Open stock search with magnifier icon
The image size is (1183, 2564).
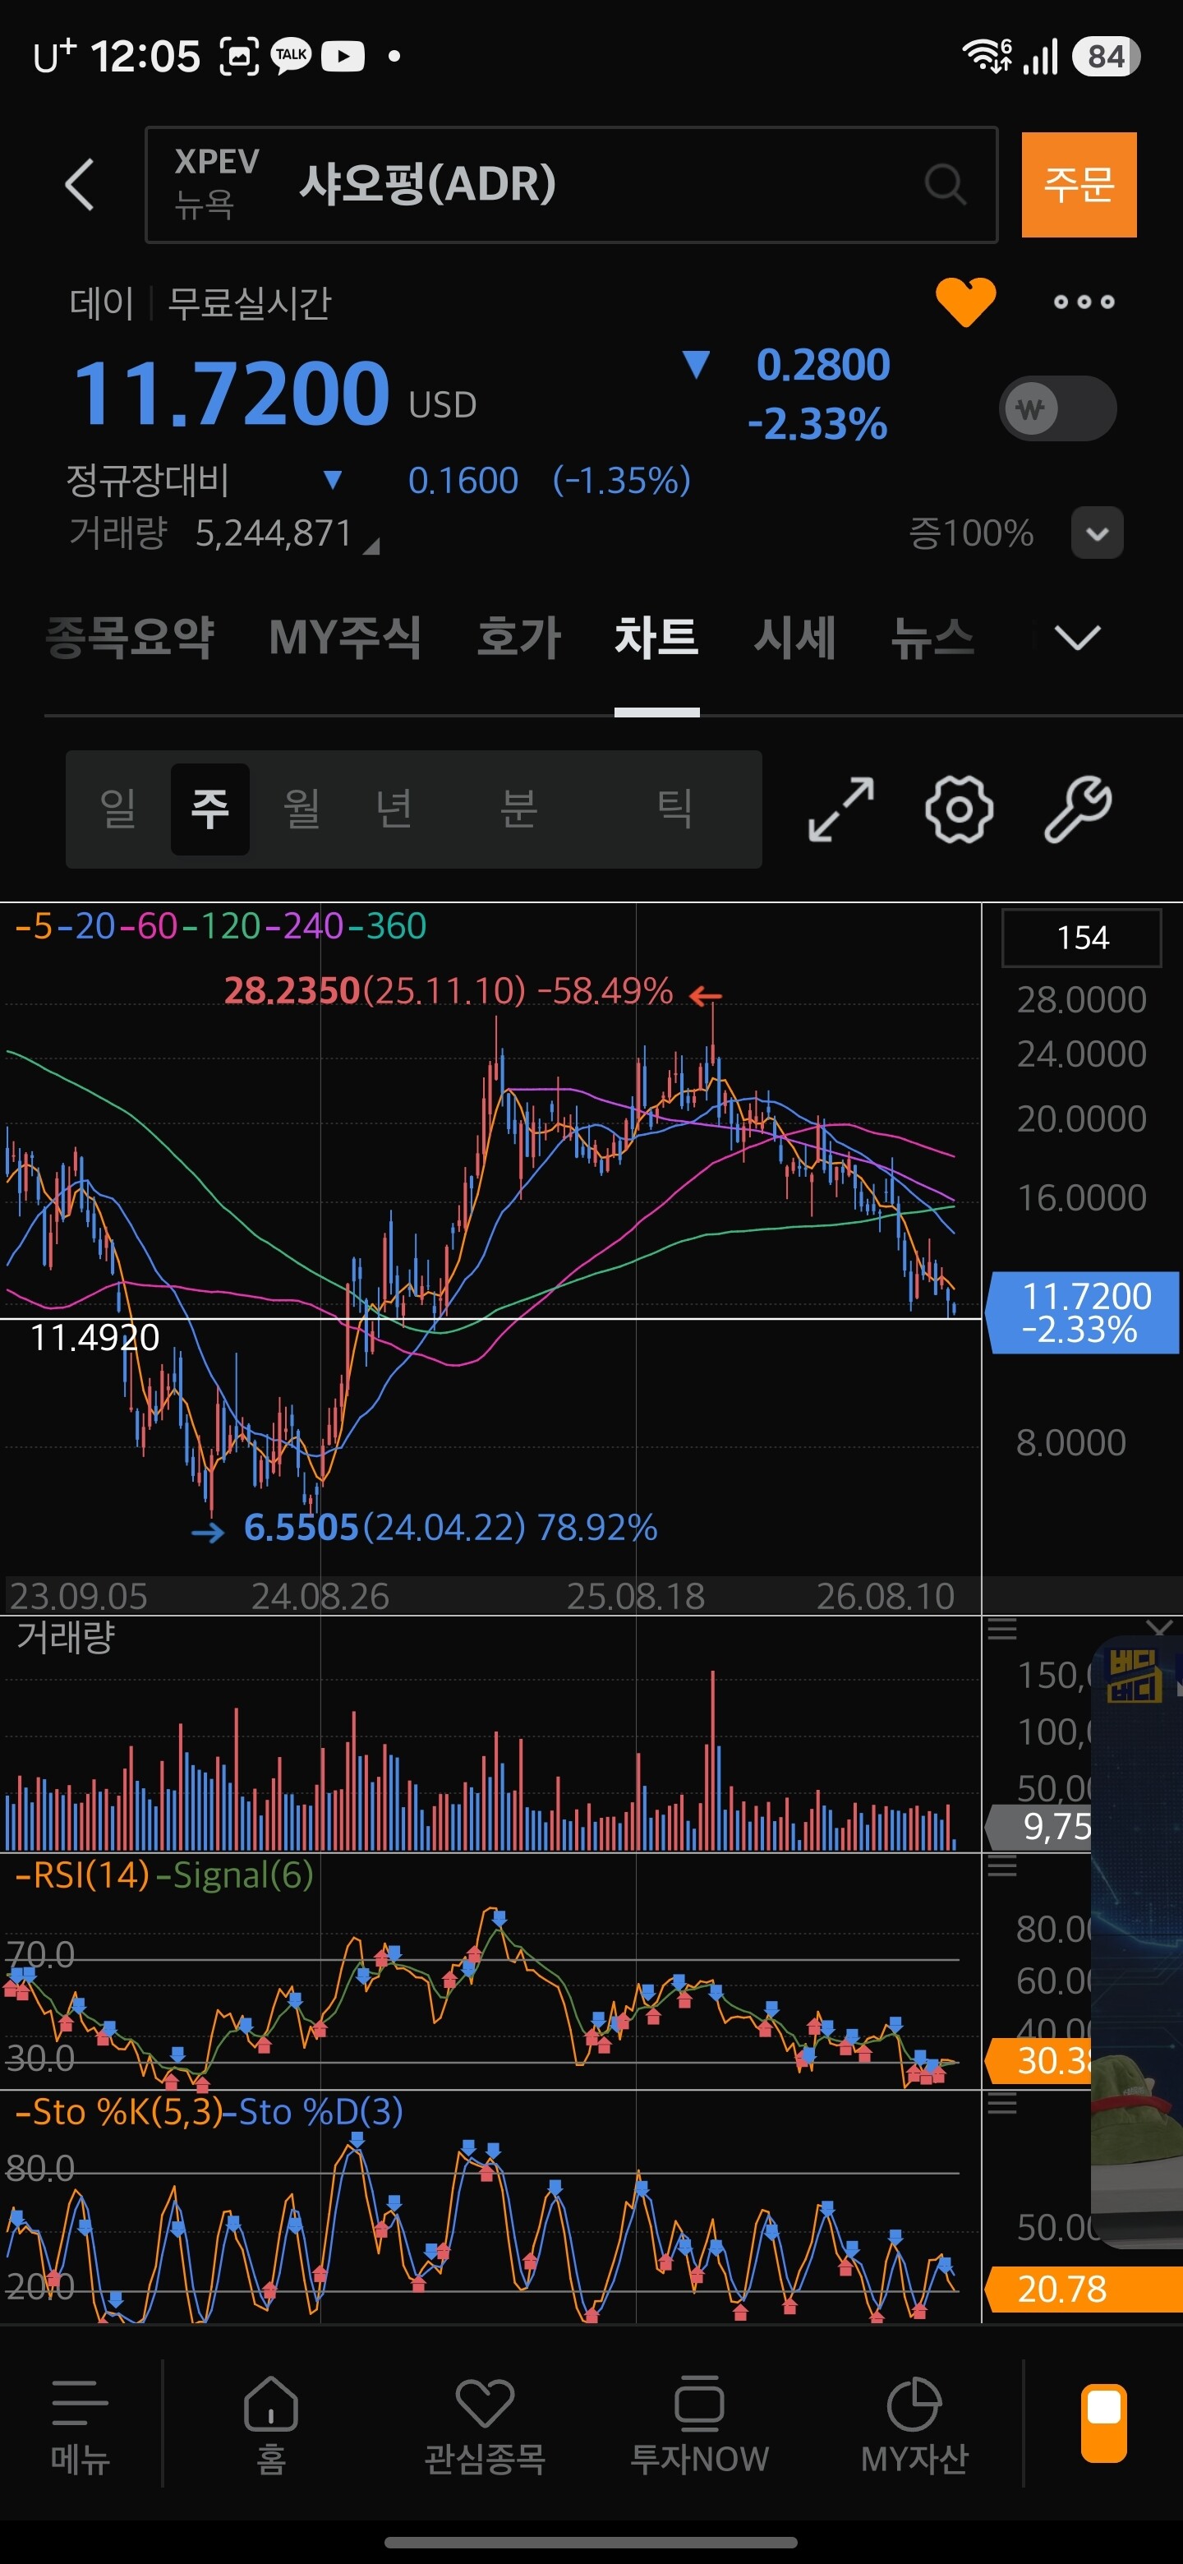coord(944,184)
